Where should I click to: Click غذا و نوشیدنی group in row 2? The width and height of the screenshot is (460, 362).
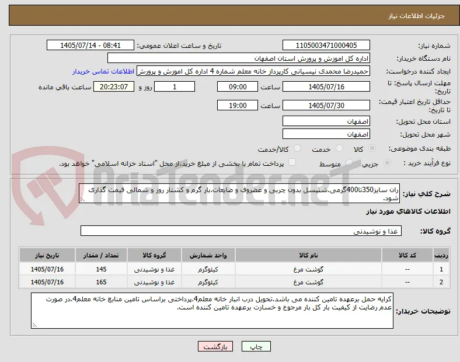154,282
